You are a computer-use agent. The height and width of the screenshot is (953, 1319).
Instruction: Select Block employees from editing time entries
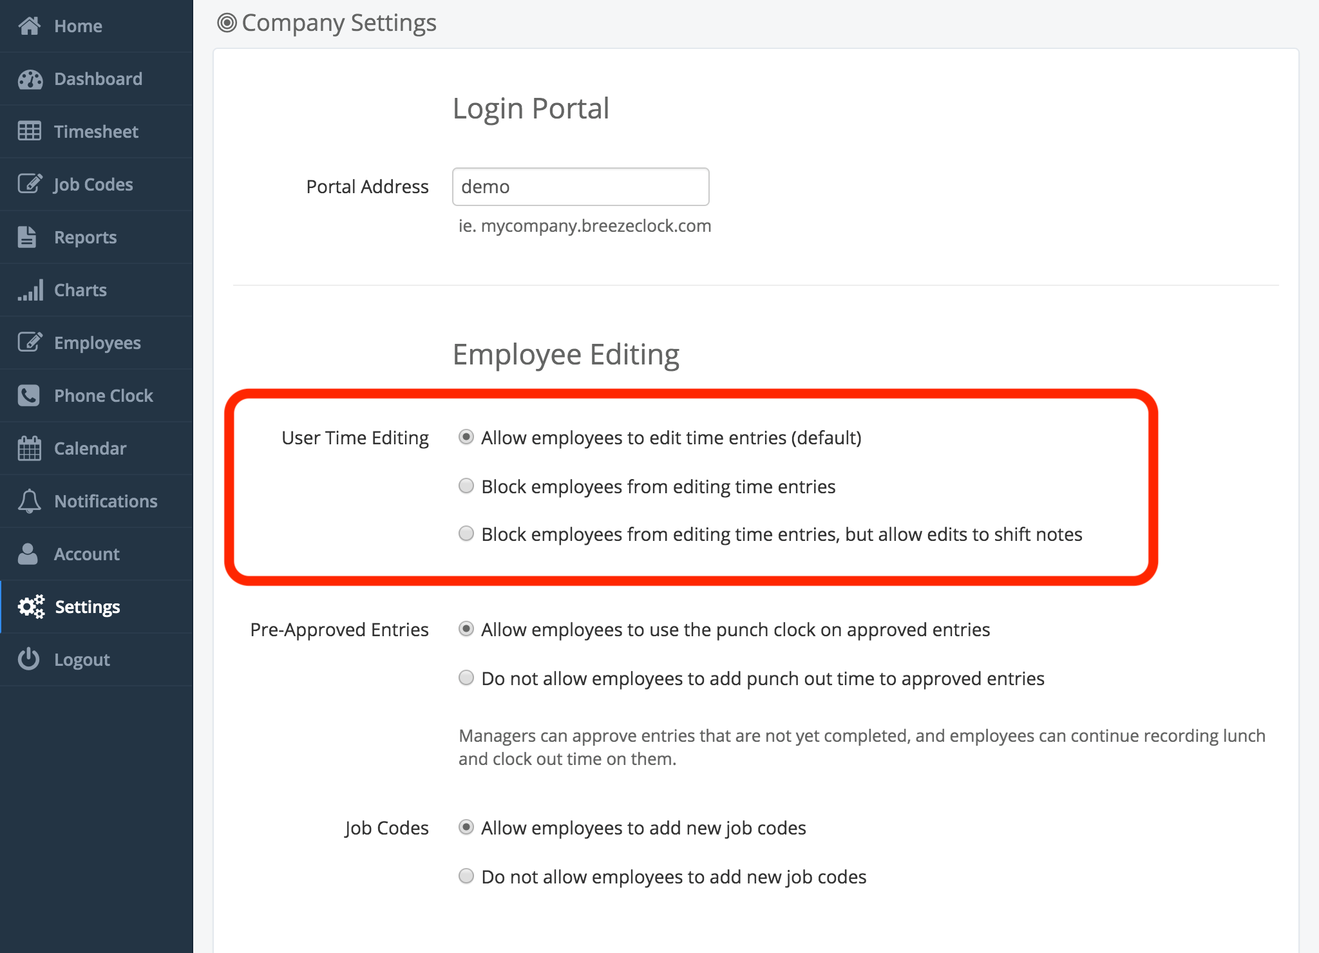pyautogui.click(x=466, y=486)
